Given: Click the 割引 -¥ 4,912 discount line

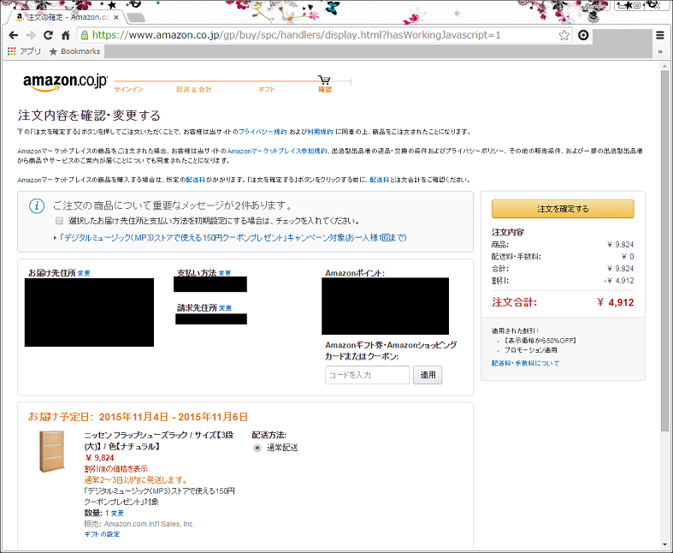Looking at the screenshot, I should click(x=563, y=281).
